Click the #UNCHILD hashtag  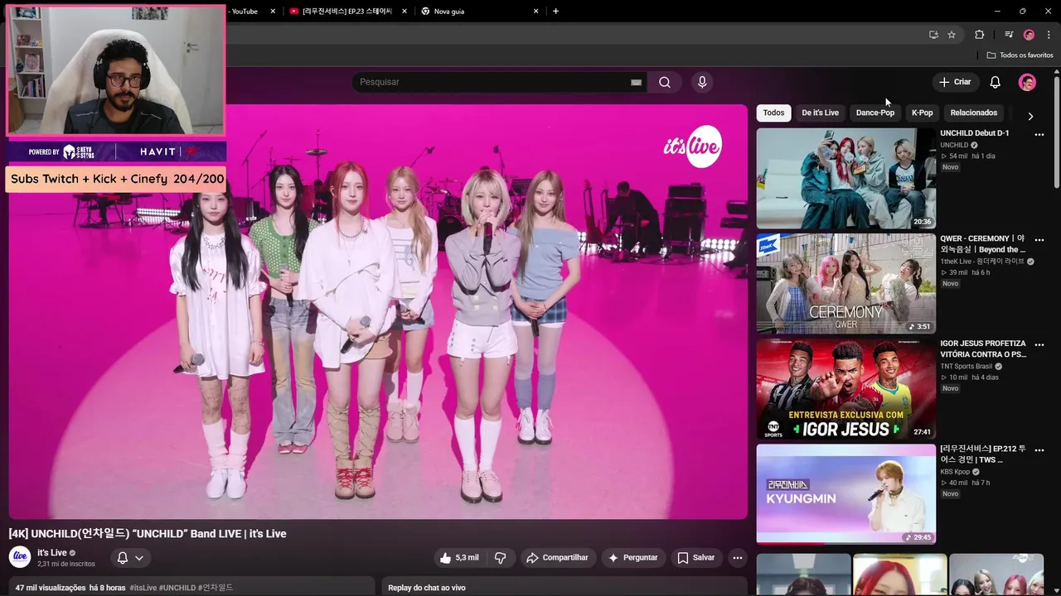point(177,588)
